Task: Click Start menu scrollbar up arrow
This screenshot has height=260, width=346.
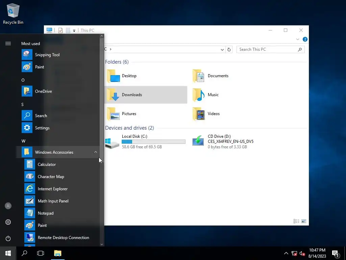Action: [x=102, y=36]
